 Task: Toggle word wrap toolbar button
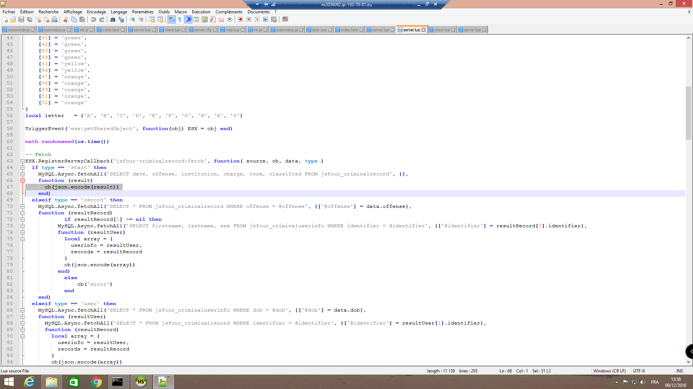(x=171, y=19)
